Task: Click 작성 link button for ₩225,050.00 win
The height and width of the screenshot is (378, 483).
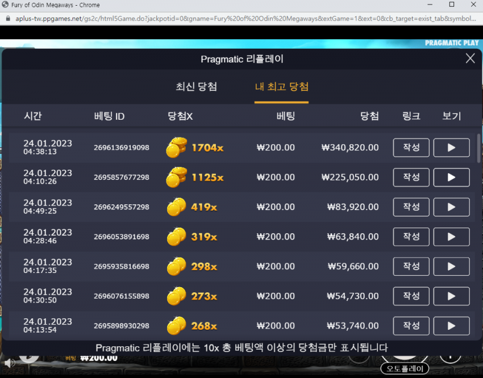Action: pos(411,177)
